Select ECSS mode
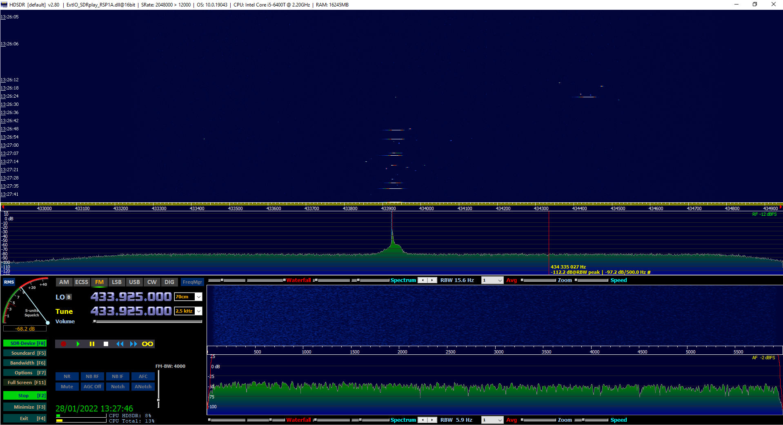This screenshot has width=783, height=425. [82, 282]
